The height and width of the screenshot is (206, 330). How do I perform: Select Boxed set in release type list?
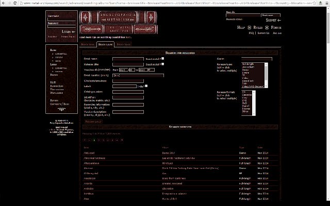pyautogui.click(x=247, y=81)
